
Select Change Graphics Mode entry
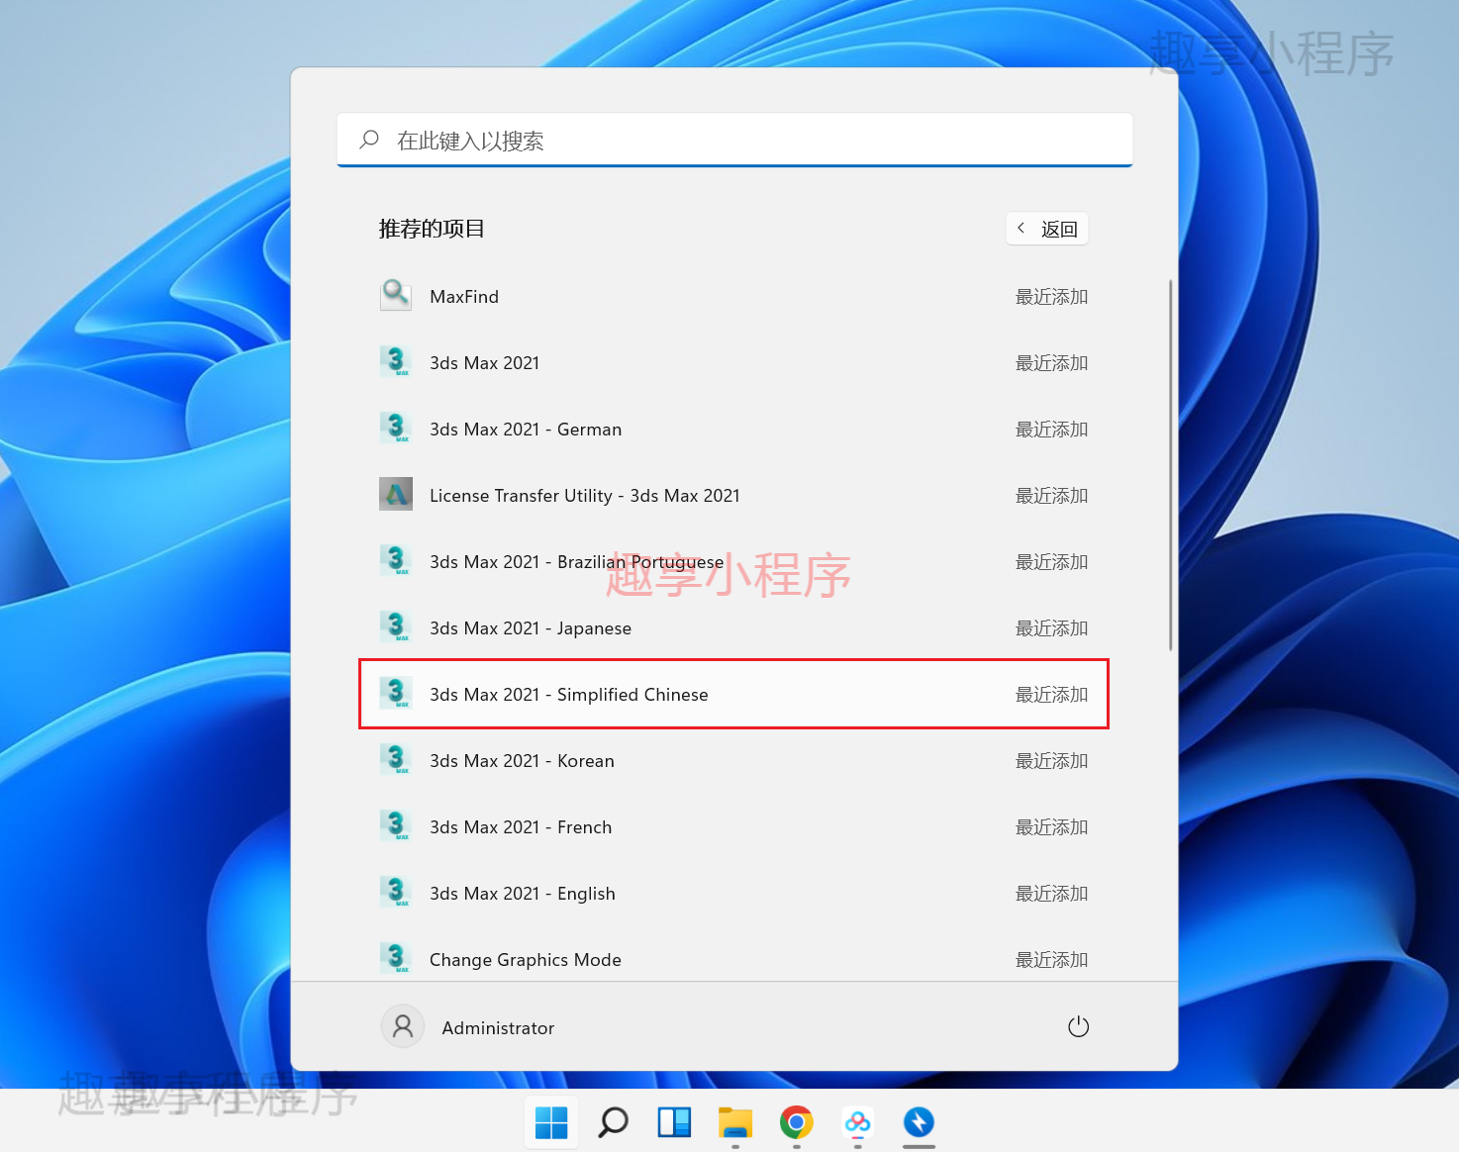point(526,959)
